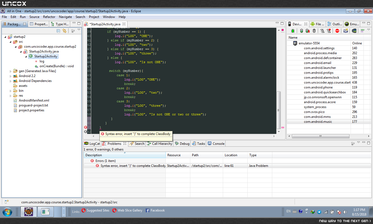Screen dimensions: 373x224
Task: Click Telegram icon in system tray
Action: point(319,212)
